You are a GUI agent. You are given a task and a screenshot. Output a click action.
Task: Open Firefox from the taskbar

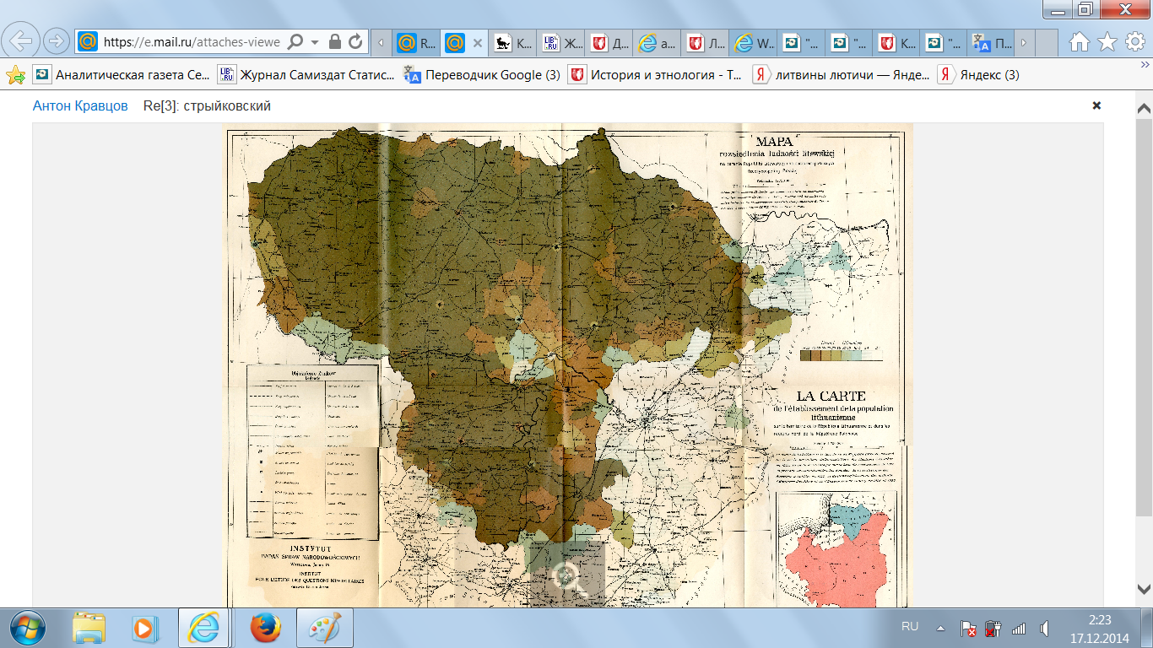coord(264,628)
